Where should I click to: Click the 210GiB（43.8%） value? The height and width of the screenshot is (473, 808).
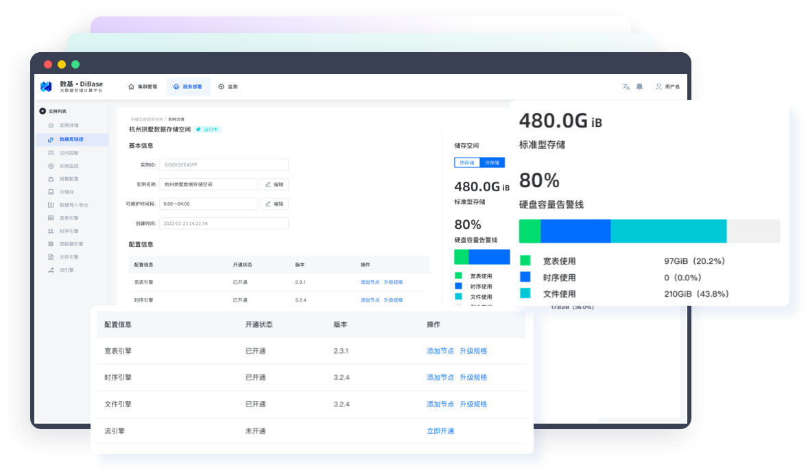(x=696, y=293)
